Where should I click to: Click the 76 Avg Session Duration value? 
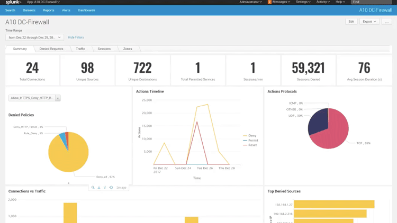tap(364, 68)
